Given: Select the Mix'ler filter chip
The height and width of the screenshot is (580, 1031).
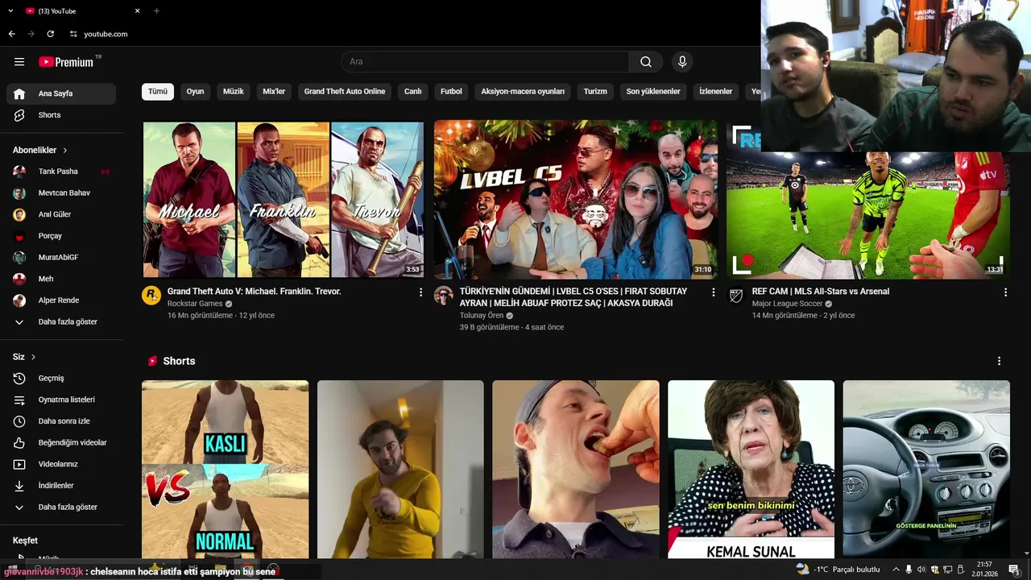Looking at the screenshot, I should click(x=274, y=92).
